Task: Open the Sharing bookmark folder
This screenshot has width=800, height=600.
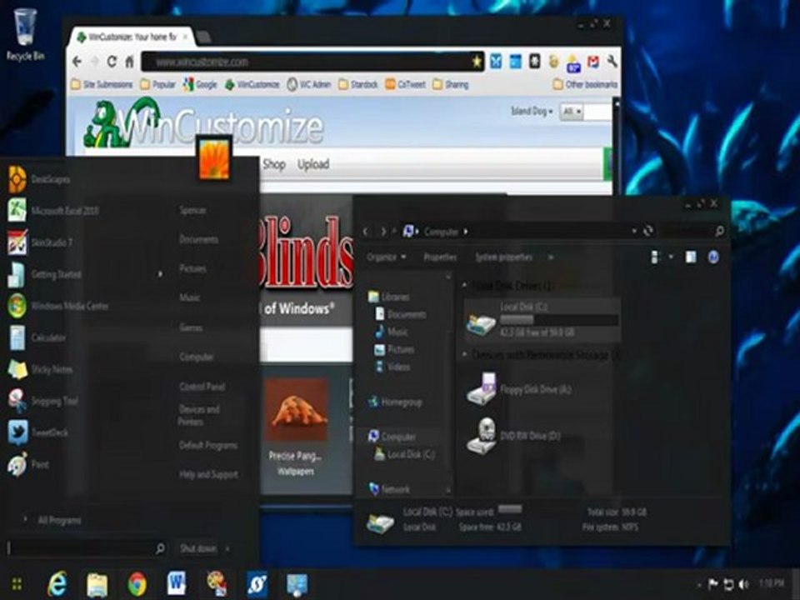Action: pos(451,84)
